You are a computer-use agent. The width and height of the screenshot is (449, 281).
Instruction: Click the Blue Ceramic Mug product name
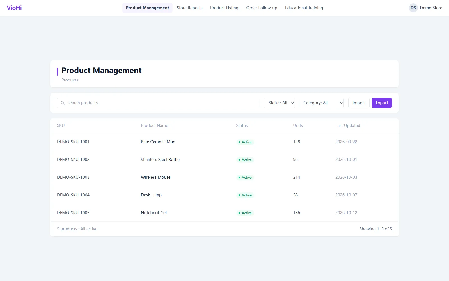158,142
